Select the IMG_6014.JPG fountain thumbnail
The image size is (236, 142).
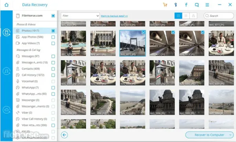coord(74,44)
